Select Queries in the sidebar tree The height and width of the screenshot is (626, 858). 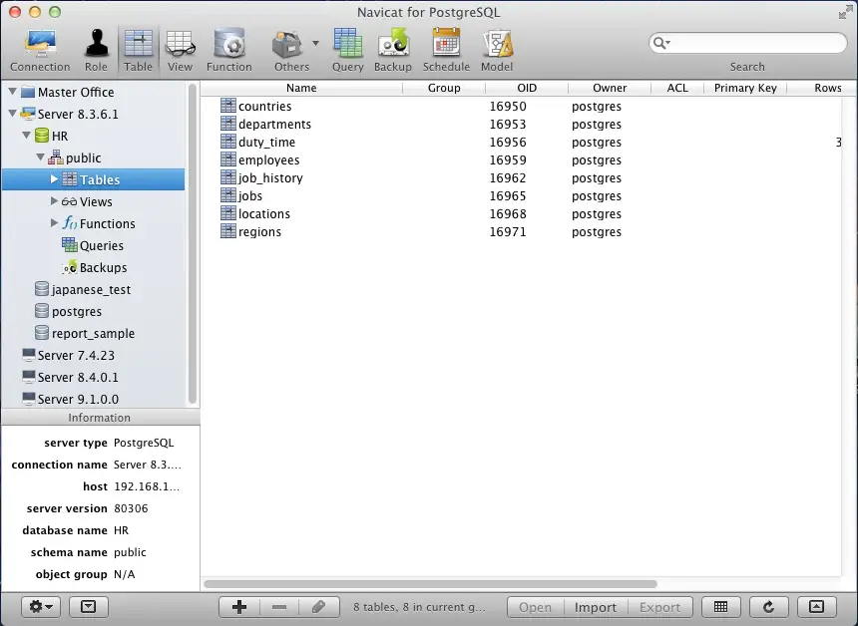pos(93,245)
